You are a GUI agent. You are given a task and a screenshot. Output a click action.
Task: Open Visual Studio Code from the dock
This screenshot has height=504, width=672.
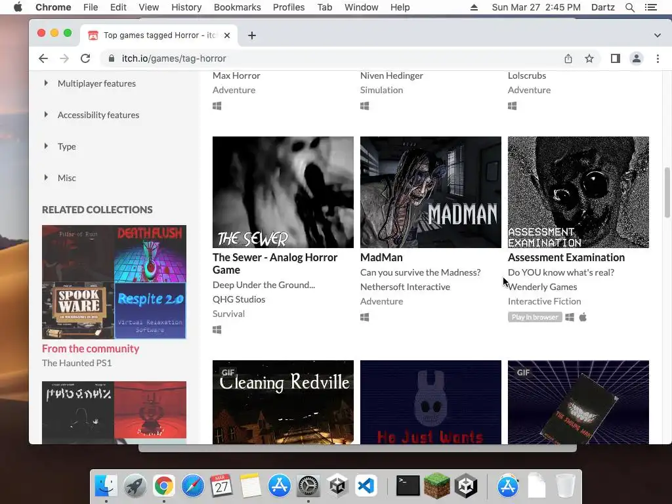(x=366, y=486)
